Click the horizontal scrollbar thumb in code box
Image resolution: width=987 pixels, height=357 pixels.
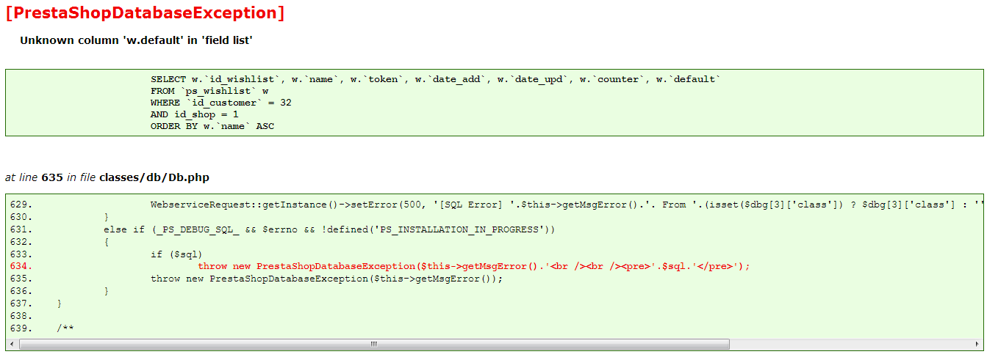[375, 344]
